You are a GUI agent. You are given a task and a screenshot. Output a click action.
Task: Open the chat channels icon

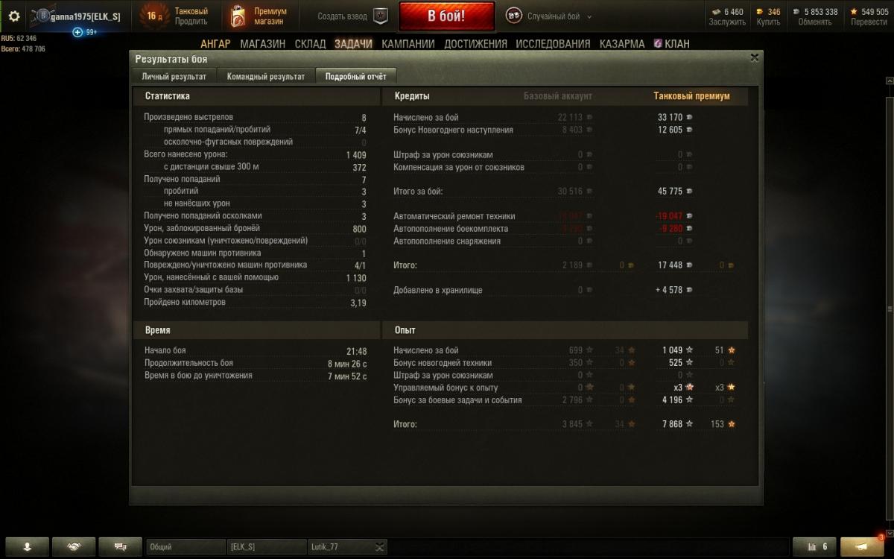[x=120, y=546]
